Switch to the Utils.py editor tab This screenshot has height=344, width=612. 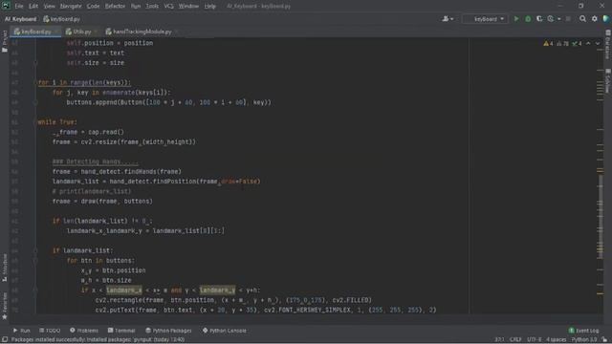(81, 32)
